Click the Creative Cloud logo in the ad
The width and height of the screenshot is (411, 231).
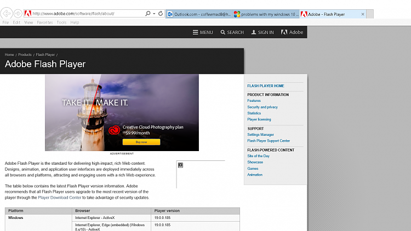coord(115,130)
